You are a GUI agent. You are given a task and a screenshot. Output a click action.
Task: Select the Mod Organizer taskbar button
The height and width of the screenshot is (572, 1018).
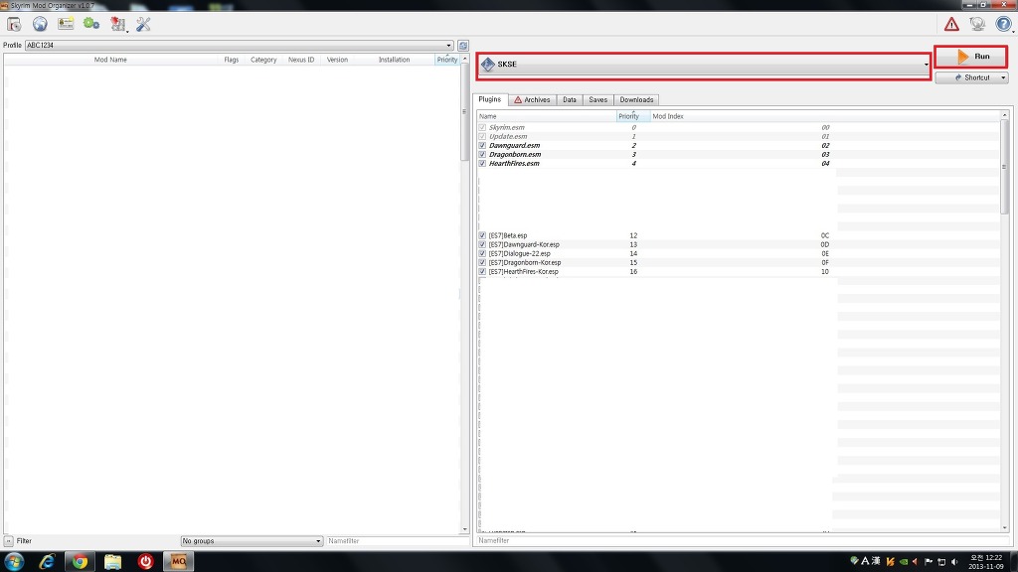pos(179,562)
